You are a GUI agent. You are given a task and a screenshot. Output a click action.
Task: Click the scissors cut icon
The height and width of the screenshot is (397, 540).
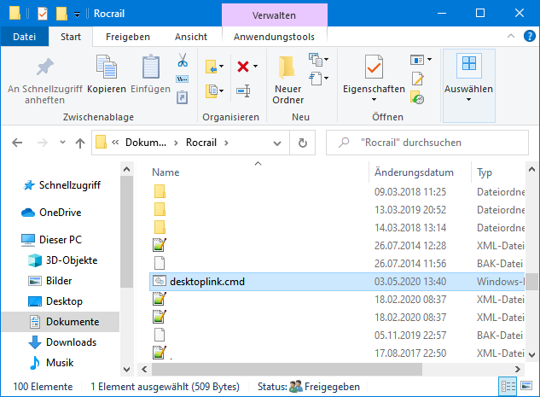tap(182, 61)
